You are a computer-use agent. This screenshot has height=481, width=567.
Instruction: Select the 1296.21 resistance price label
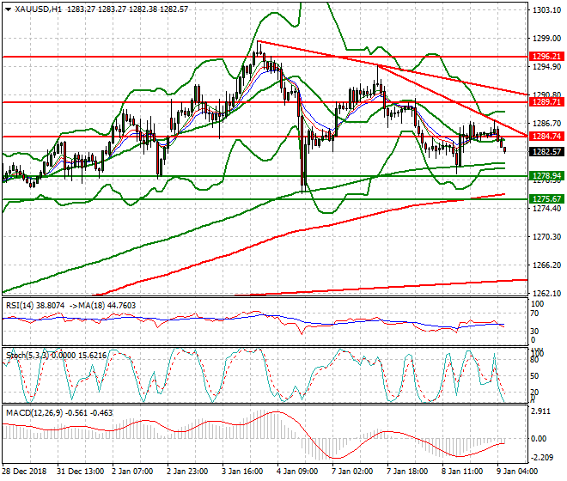(546, 57)
